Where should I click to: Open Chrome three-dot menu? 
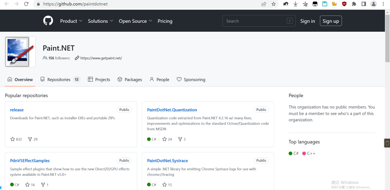(x=383, y=4)
